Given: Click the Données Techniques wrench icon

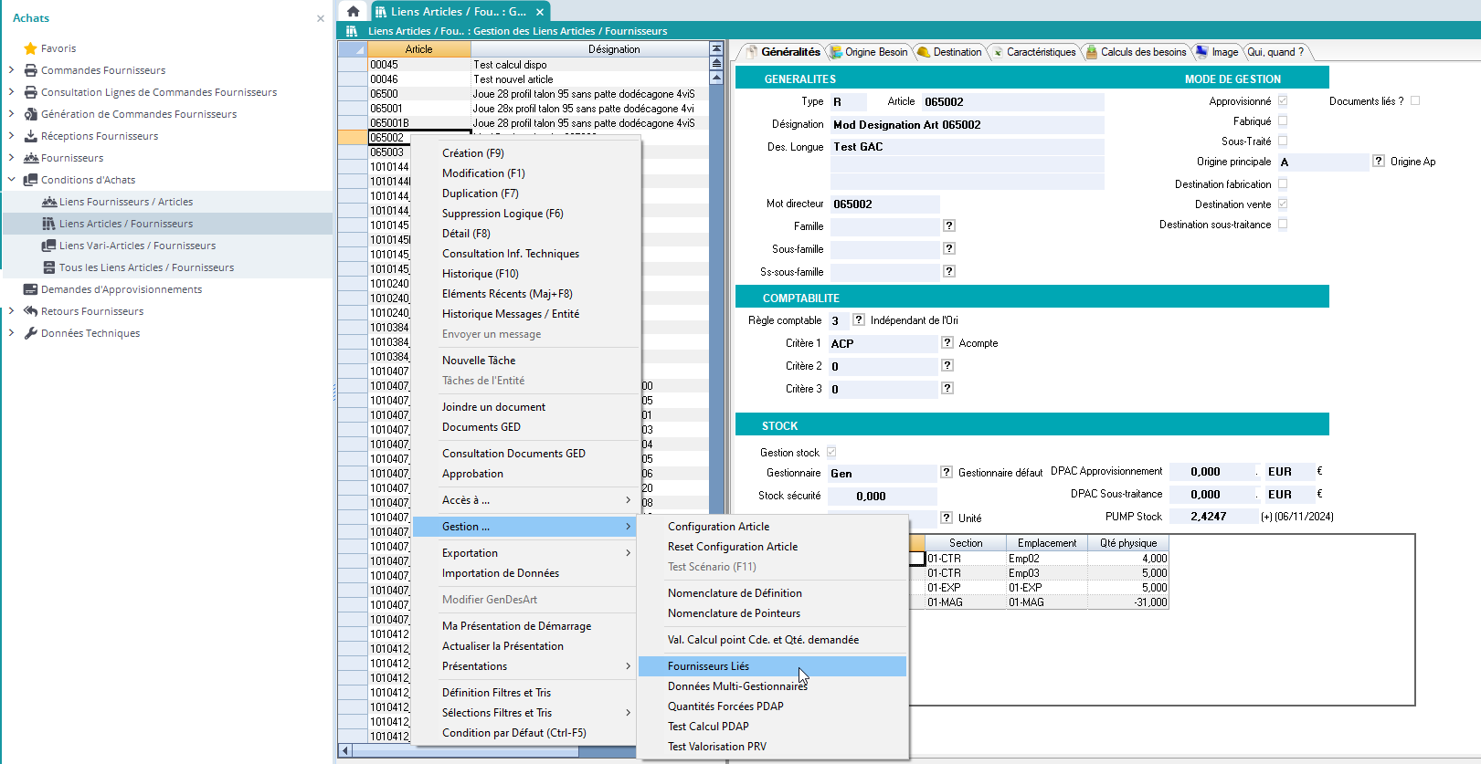Looking at the screenshot, I should click(30, 333).
